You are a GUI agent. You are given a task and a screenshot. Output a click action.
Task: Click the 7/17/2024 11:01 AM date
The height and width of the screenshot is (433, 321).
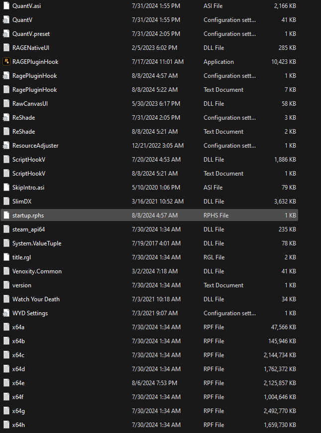coord(158,62)
